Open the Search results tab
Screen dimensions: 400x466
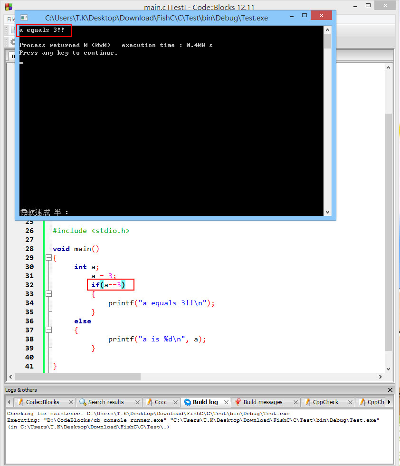point(106,402)
